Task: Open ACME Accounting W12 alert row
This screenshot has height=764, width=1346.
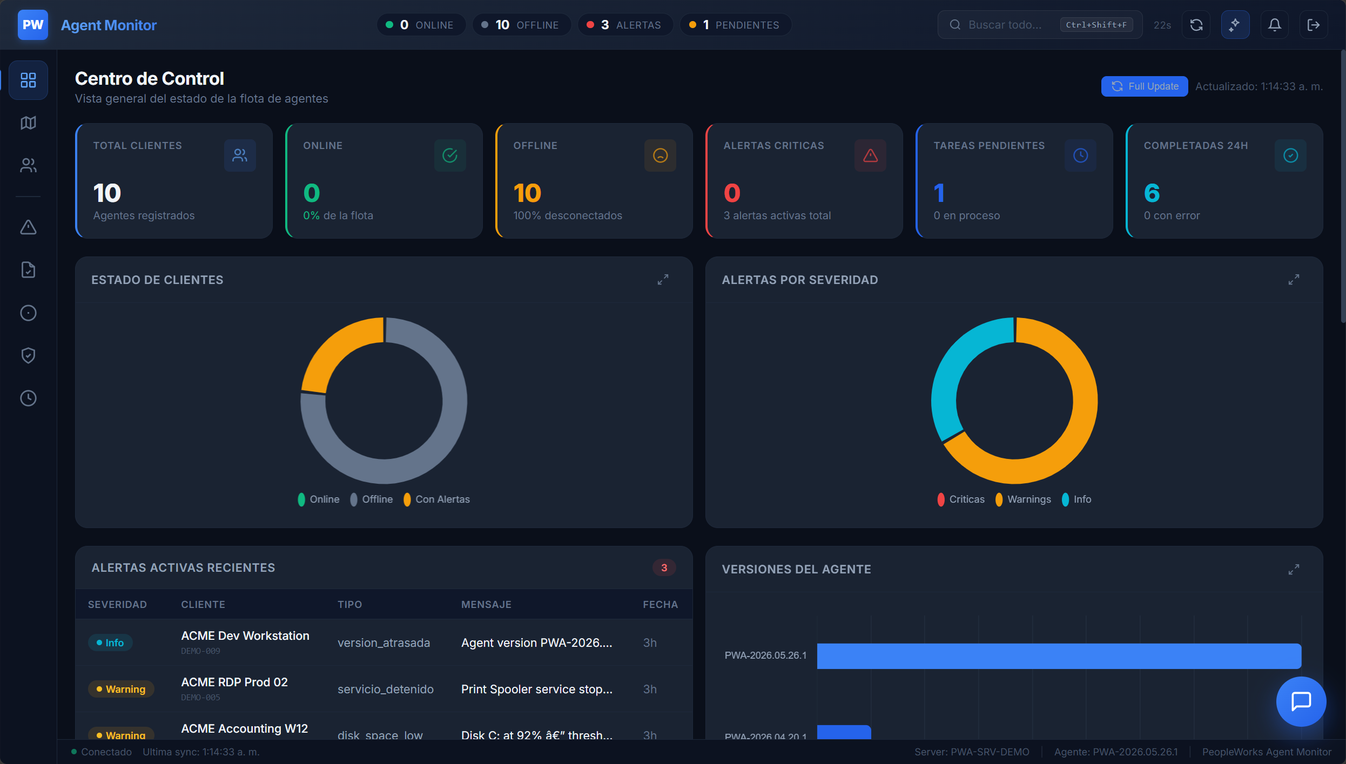Action: tap(384, 727)
